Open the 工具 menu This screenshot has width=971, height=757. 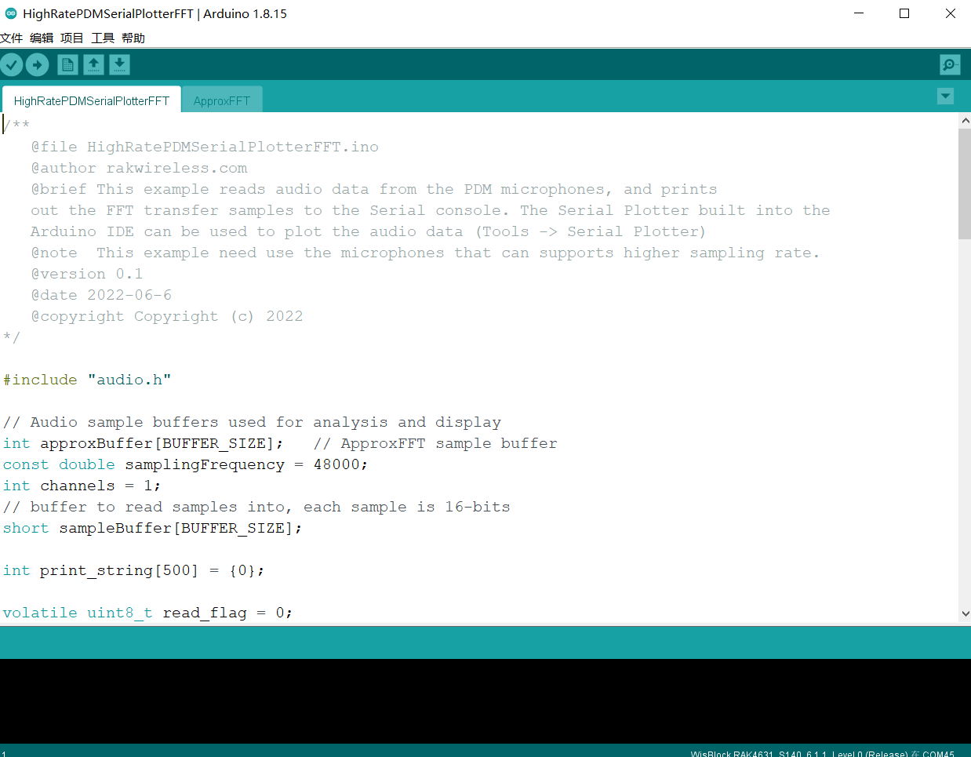click(103, 38)
